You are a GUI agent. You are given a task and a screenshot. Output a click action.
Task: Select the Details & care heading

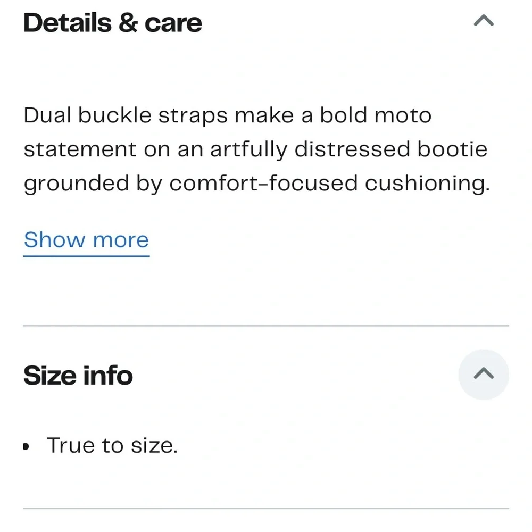113,23
